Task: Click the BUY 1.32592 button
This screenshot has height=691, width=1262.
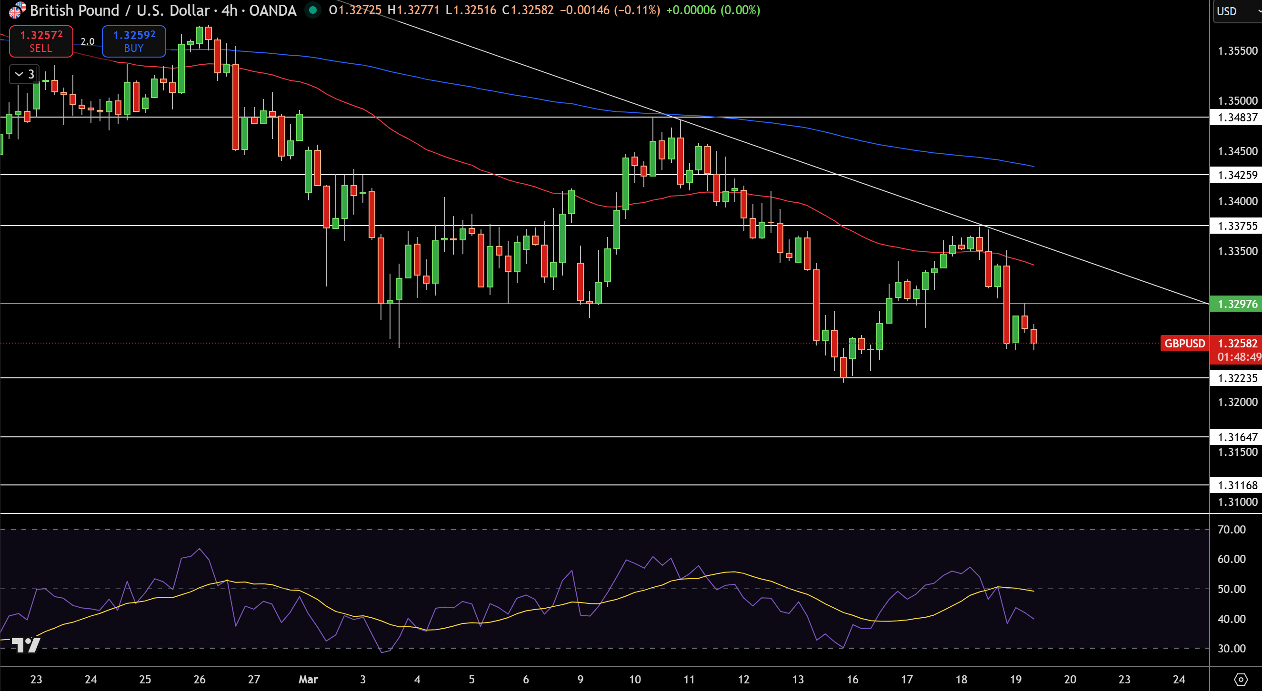Action: coord(134,41)
